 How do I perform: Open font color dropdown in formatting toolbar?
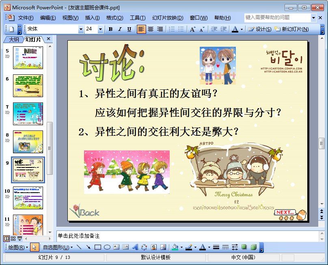click(x=242, y=29)
